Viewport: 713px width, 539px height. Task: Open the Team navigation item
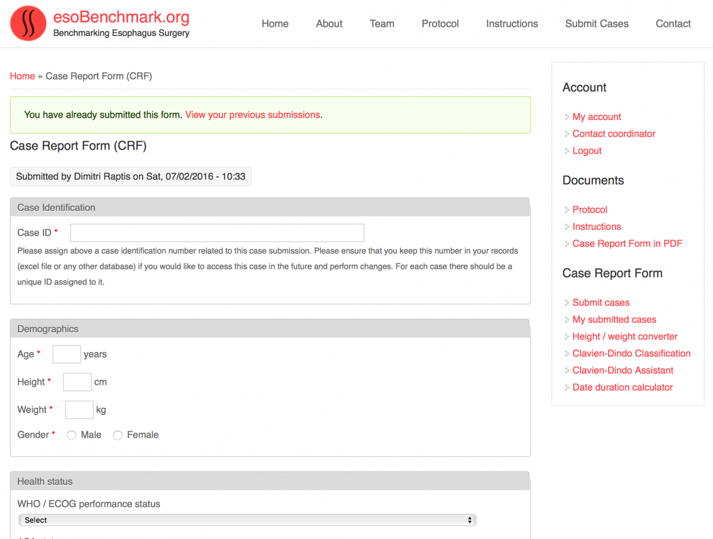tap(381, 24)
